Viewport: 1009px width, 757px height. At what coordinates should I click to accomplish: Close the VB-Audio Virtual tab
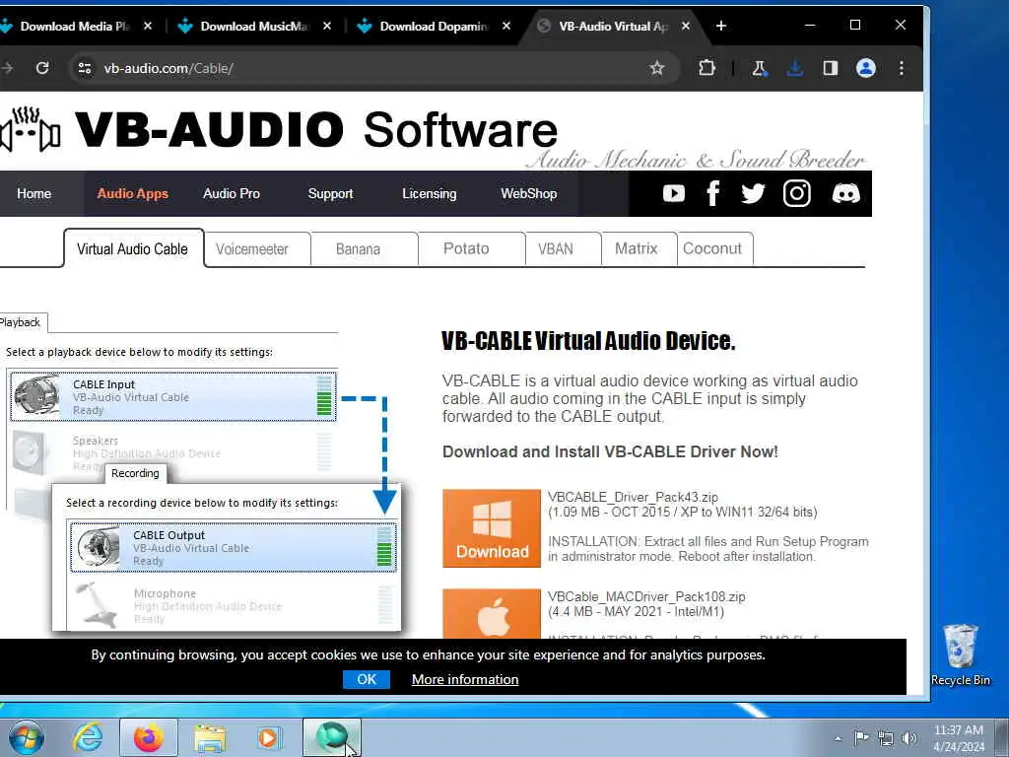coord(686,26)
